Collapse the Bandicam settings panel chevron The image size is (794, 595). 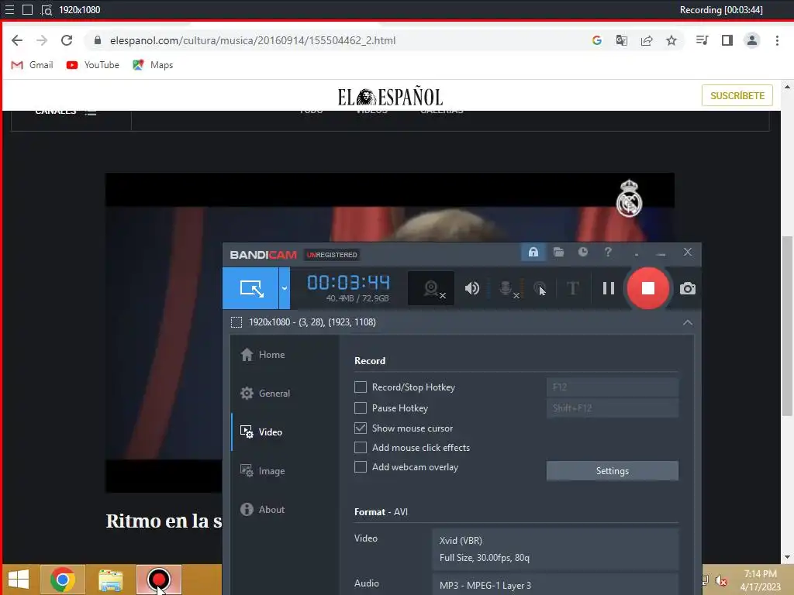coord(688,322)
